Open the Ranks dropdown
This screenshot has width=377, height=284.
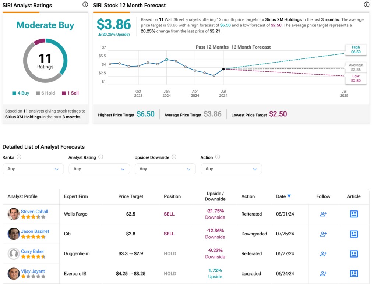point(33,169)
